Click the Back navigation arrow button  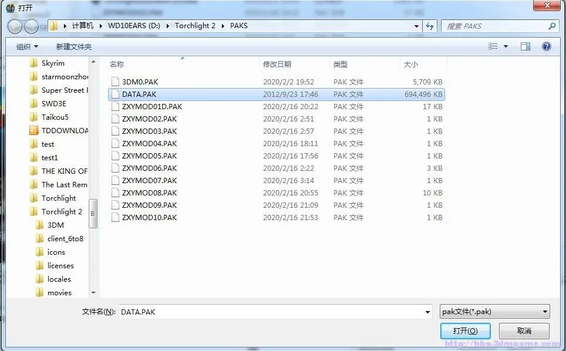[x=15, y=26]
